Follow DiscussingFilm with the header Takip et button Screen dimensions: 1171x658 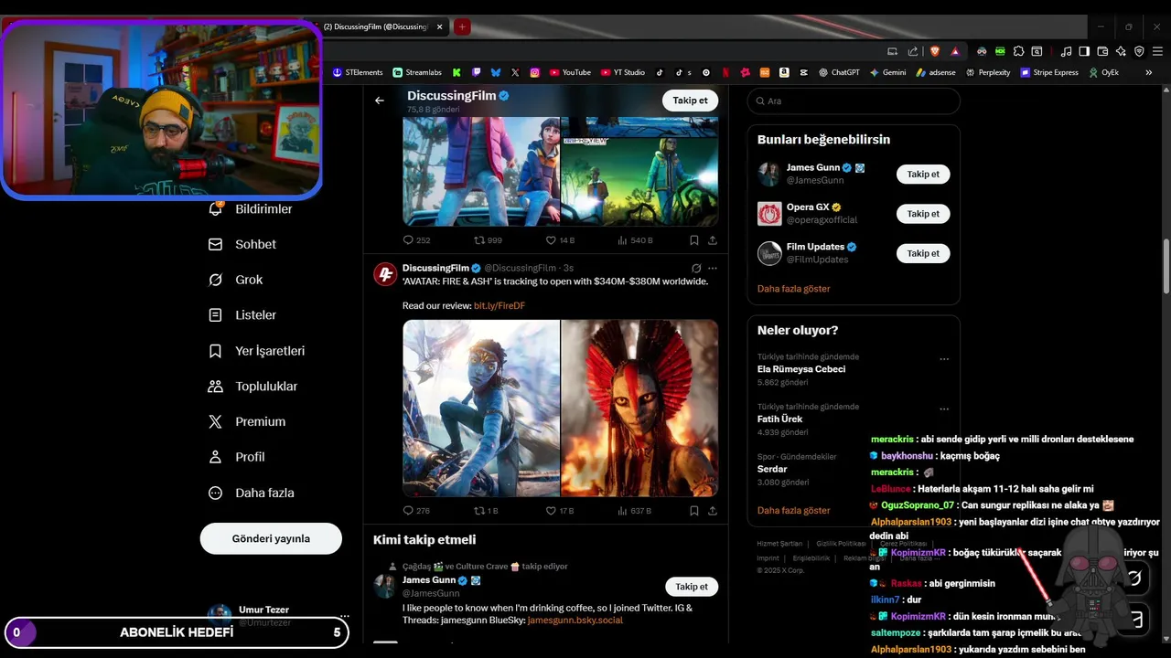coord(691,101)
